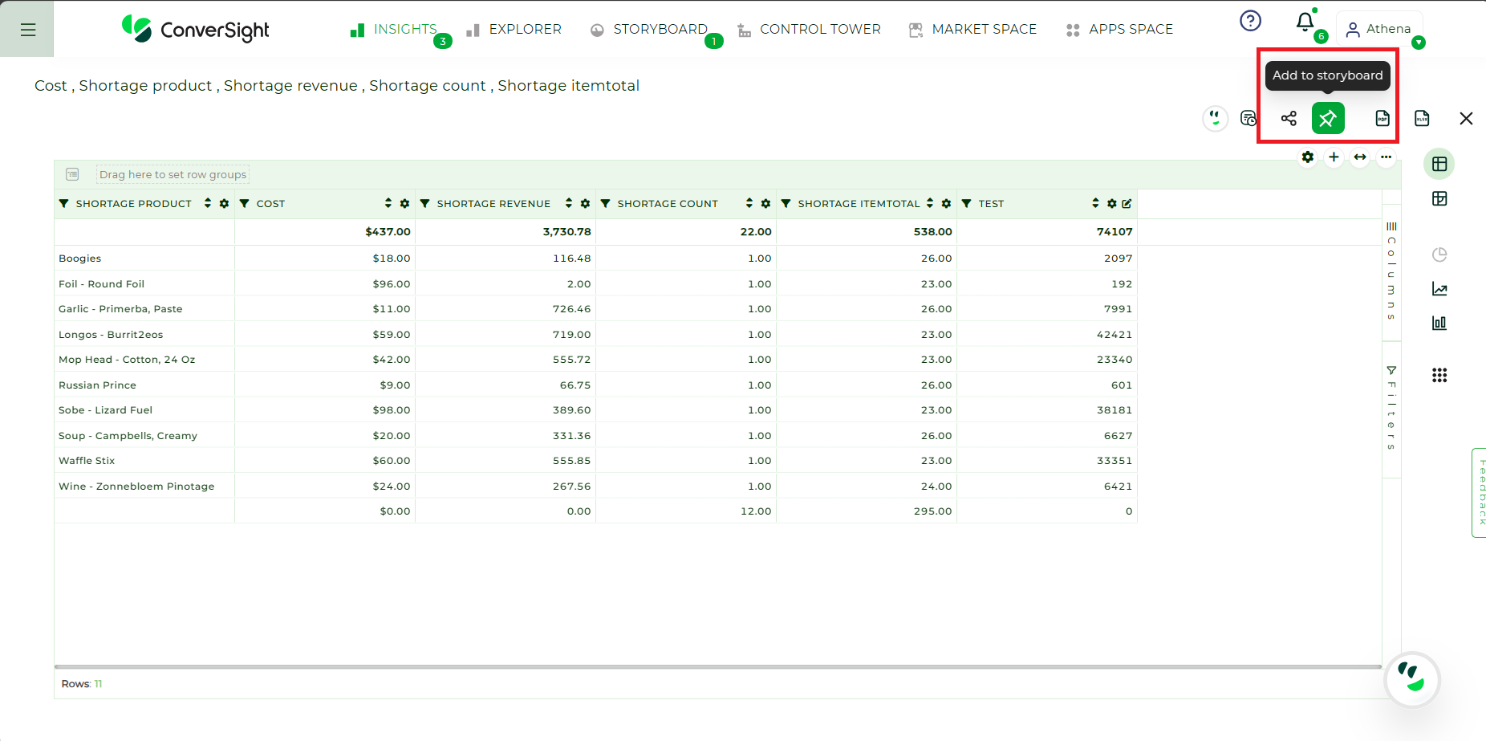The height and width of the screenshot is (741, 1486).
Task: Go to Control Tower tab
Action: [809, 30]
